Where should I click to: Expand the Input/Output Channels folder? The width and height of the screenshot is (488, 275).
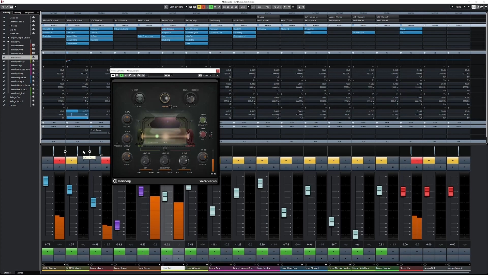[x=8, y=38]
